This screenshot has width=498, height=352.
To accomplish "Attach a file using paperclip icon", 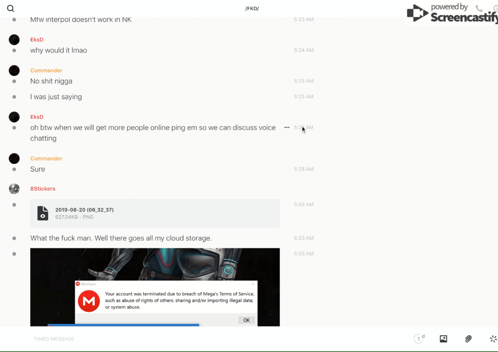I will click(468, 339).
